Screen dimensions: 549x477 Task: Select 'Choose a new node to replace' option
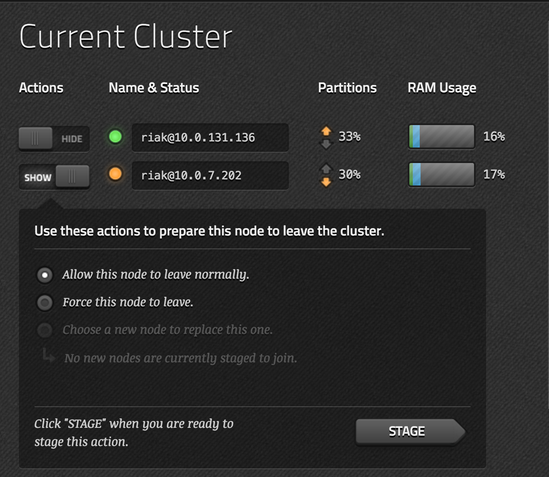[x=45, y=330]
